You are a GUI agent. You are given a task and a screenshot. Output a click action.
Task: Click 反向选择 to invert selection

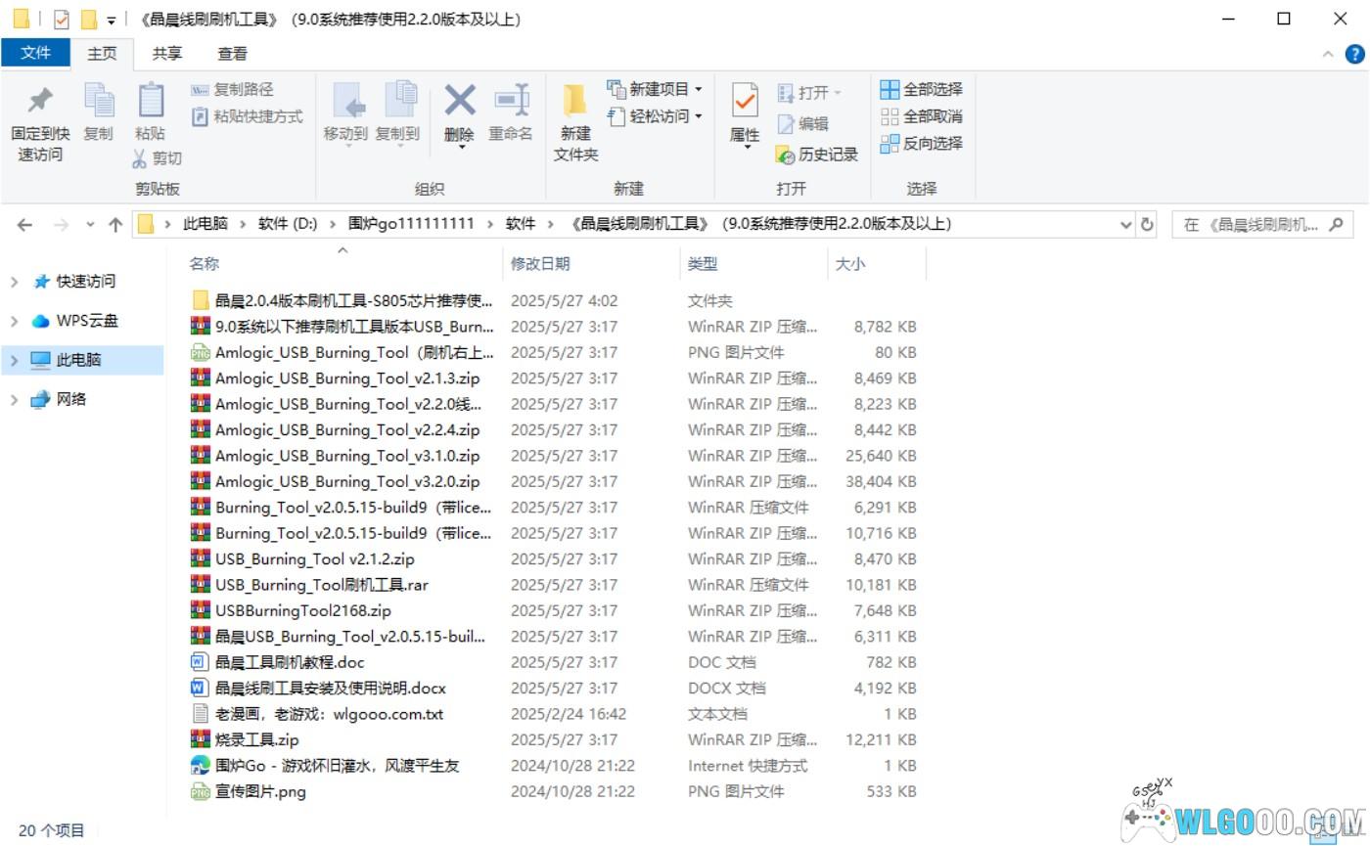(921, 144)
